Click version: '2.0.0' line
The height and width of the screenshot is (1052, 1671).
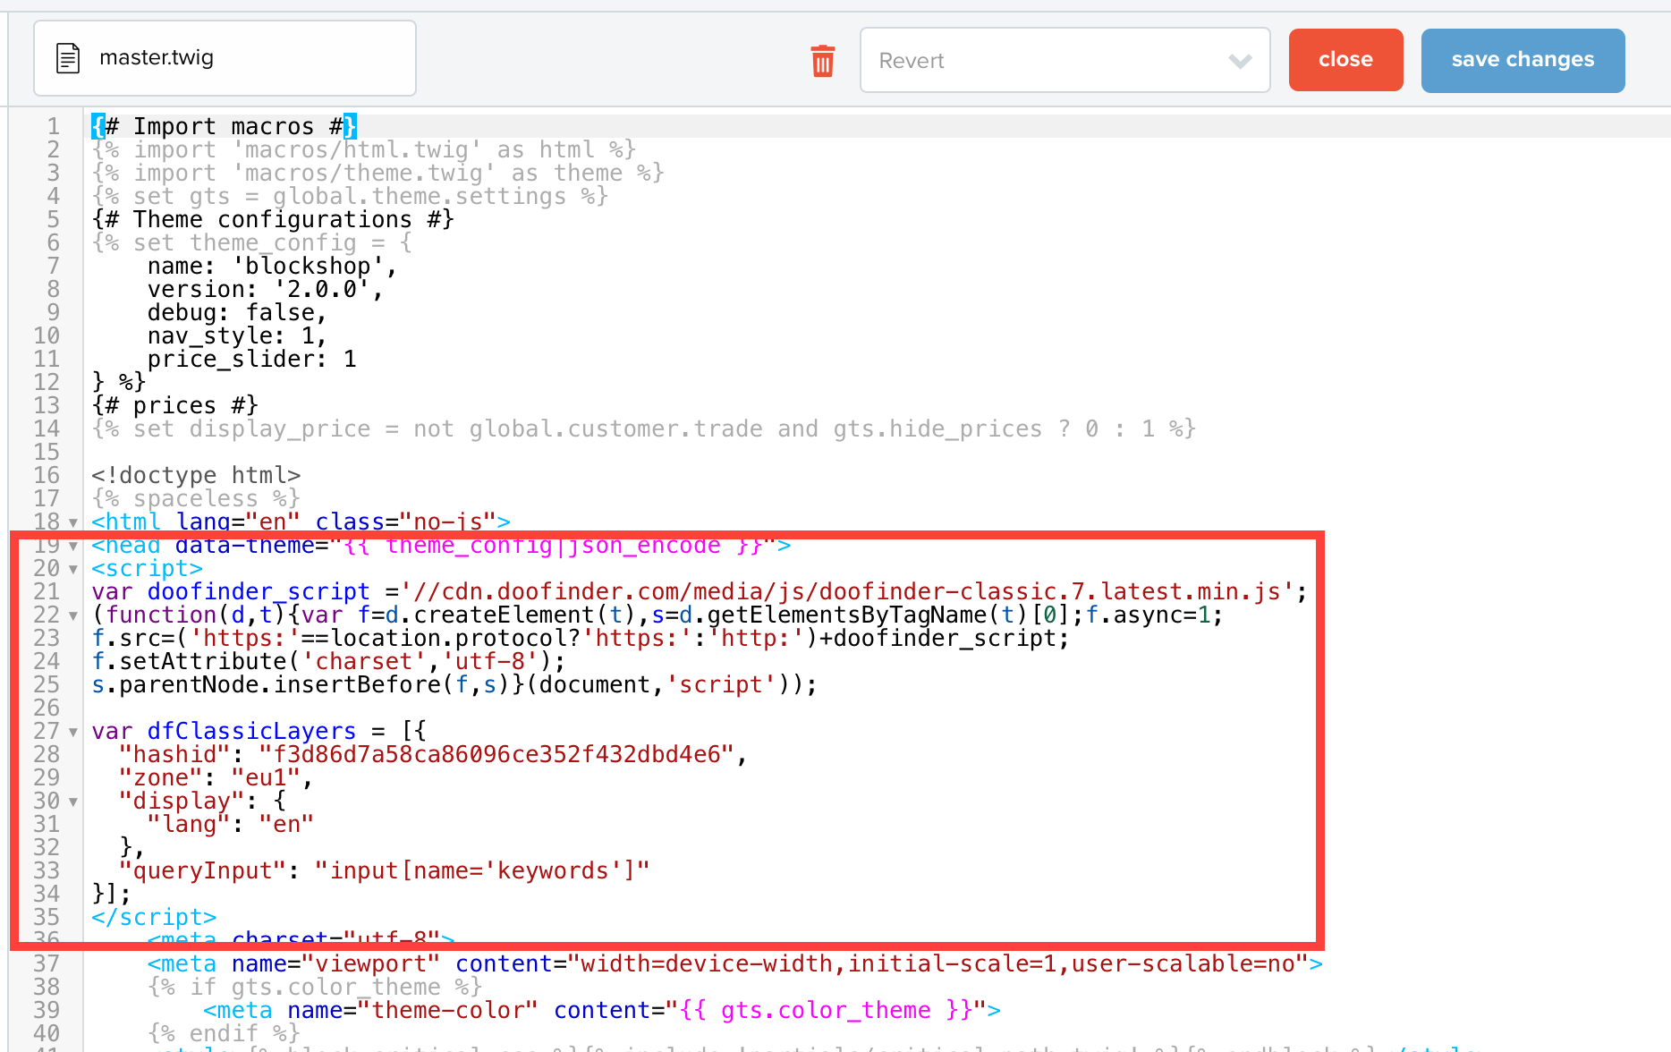point(265,289)
